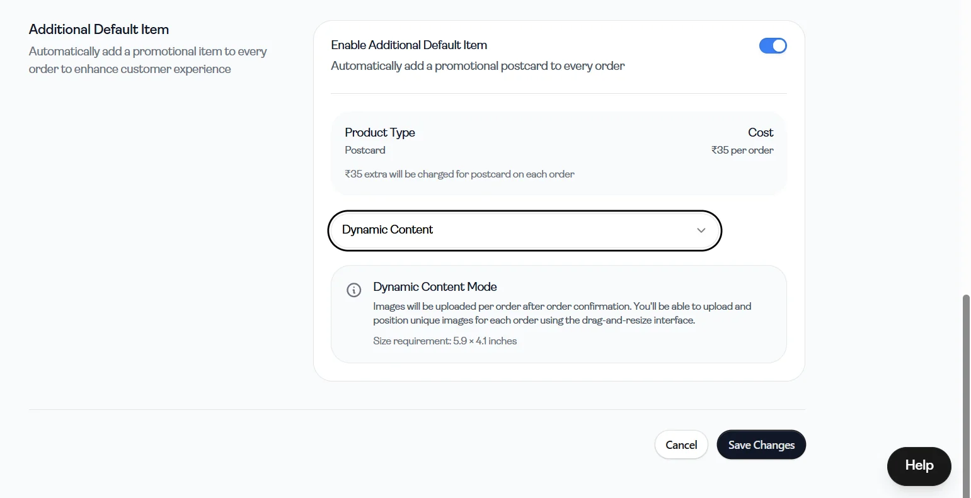Screen dimensions: 971x498
Task: Click the scrollbar track above the thumb
Action: click(967, 145)
